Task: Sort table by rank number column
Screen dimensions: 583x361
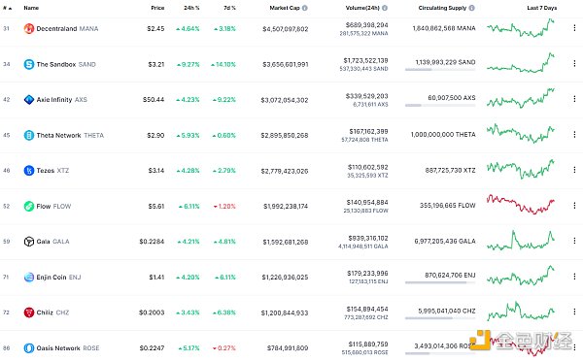Action: point(7,8)
